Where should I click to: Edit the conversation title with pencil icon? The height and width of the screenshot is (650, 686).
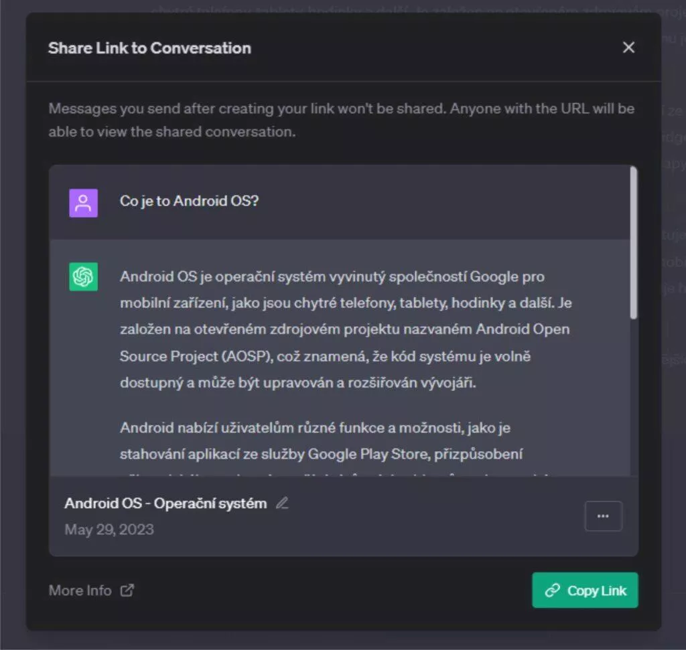282,503
